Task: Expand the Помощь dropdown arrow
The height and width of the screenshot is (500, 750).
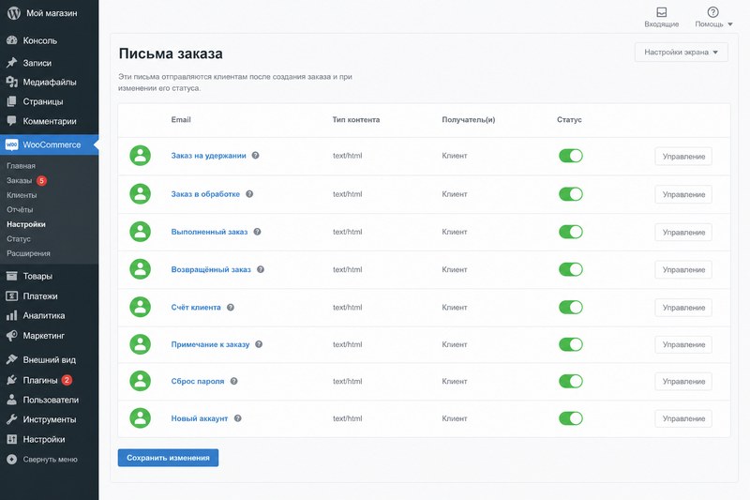Action: pyautogui.click(x=730, y=24)
